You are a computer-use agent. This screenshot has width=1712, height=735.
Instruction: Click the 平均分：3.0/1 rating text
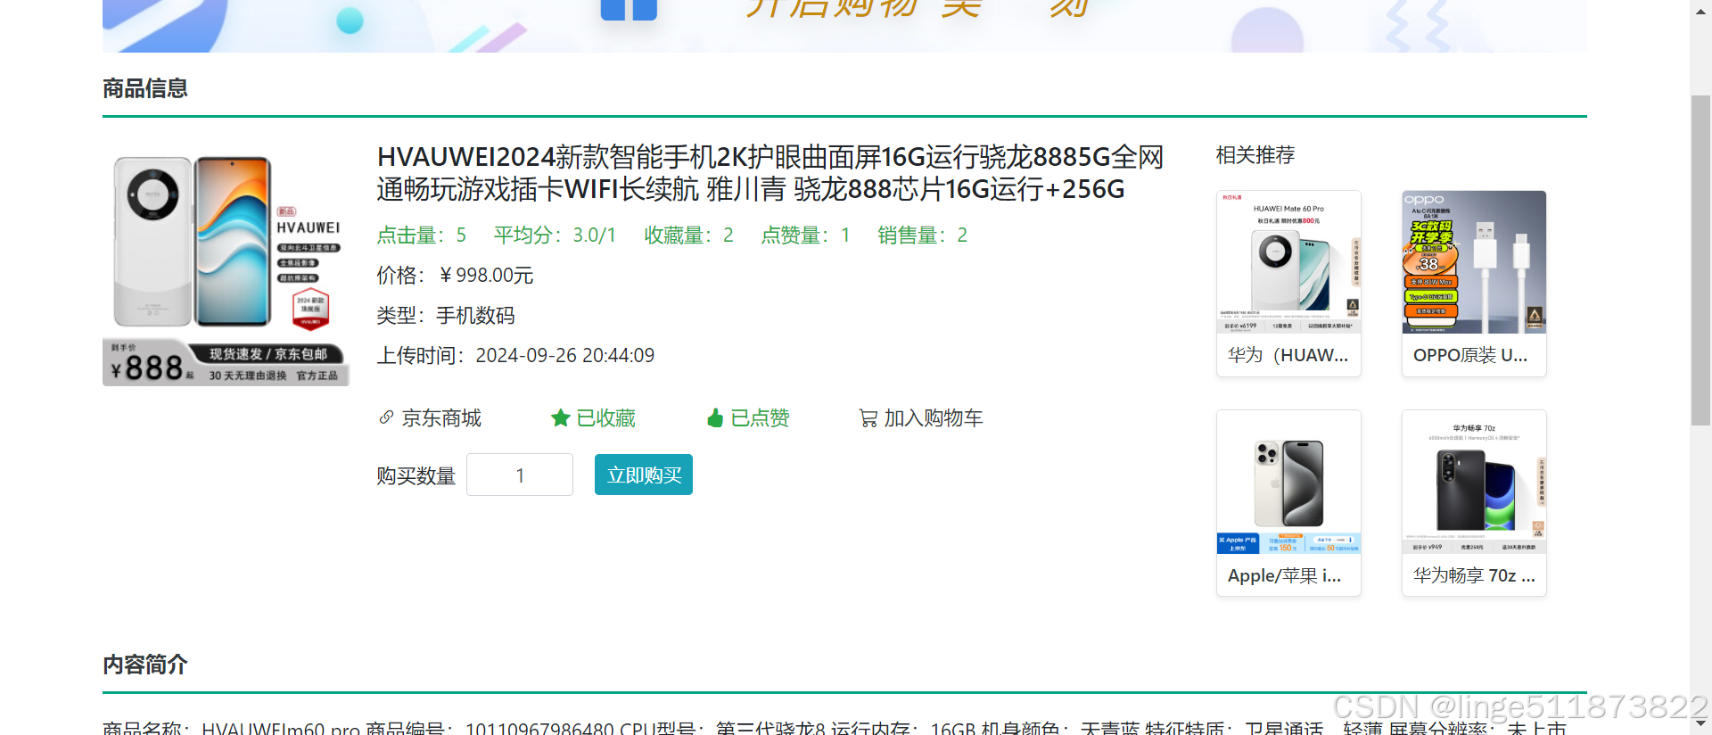(555, 235)
